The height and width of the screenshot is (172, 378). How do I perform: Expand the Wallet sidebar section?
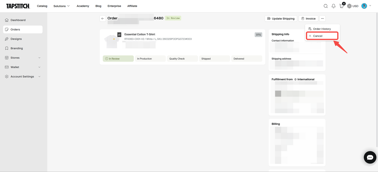pyautogui.click(x=23, y=67)
